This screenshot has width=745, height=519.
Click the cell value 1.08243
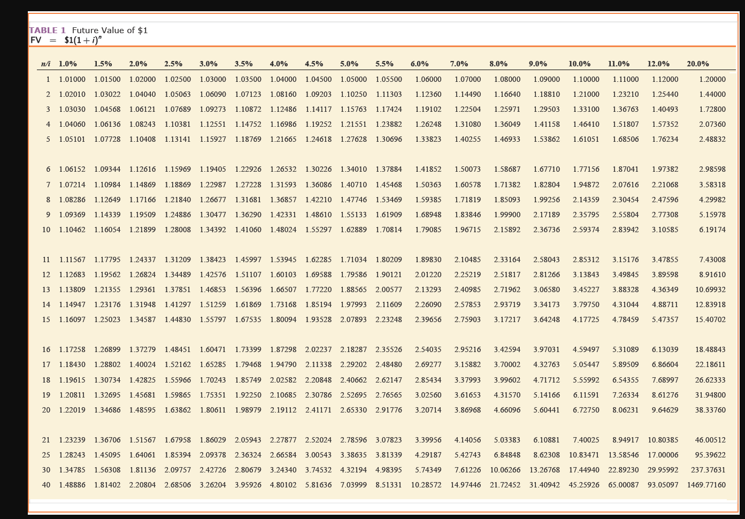(142, 124)
